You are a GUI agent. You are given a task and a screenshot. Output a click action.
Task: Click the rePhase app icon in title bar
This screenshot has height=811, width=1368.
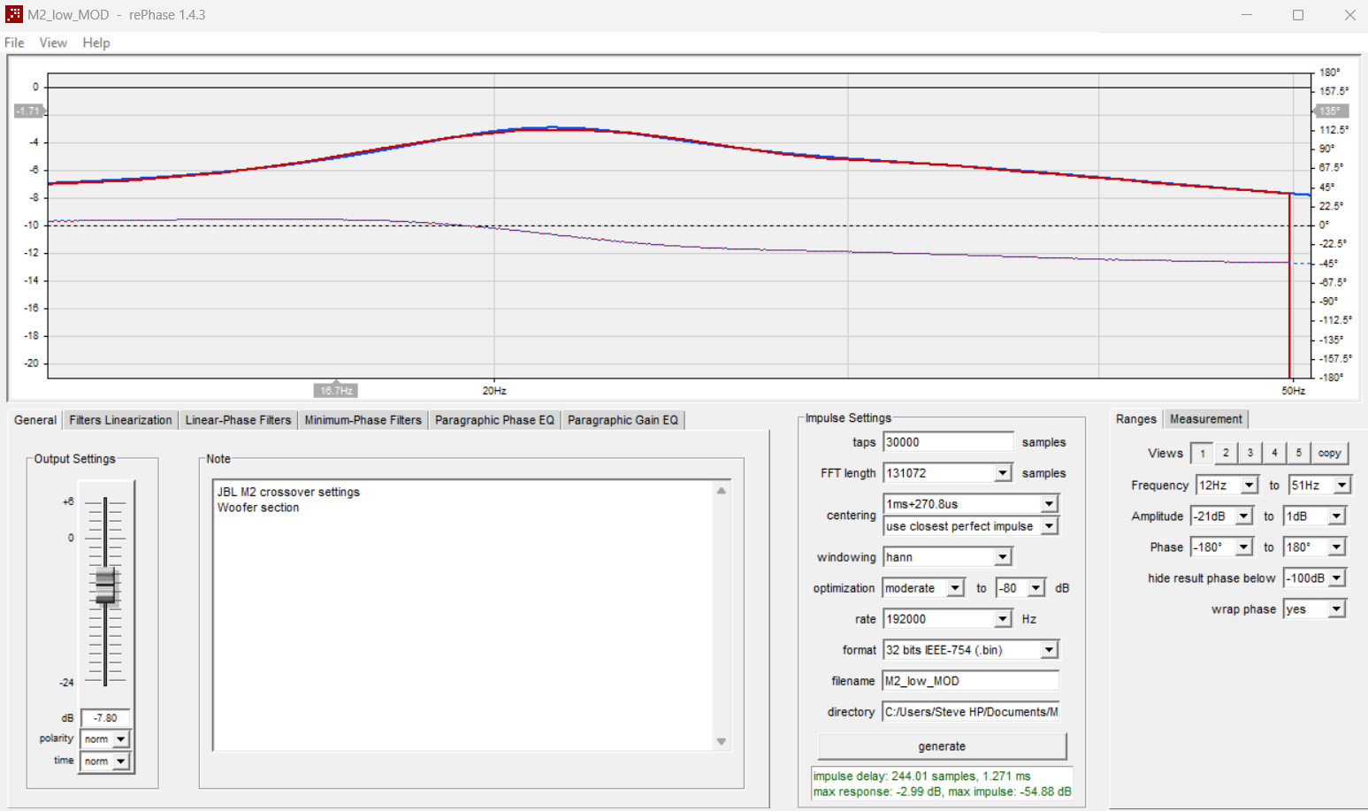[14, 15]
